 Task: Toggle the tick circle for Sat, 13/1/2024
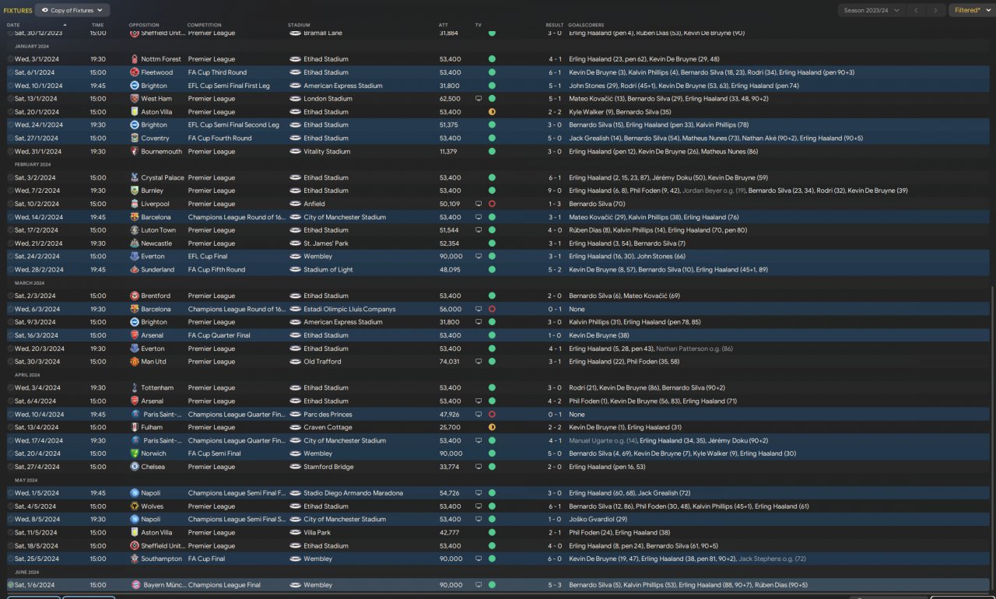point(10,99)
